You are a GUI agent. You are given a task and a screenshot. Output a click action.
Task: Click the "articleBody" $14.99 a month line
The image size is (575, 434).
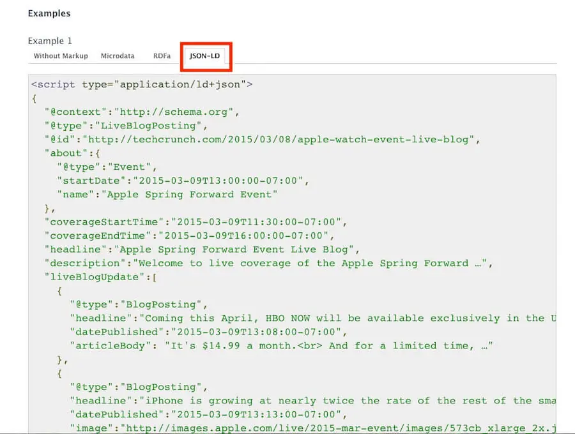(281, 346)
